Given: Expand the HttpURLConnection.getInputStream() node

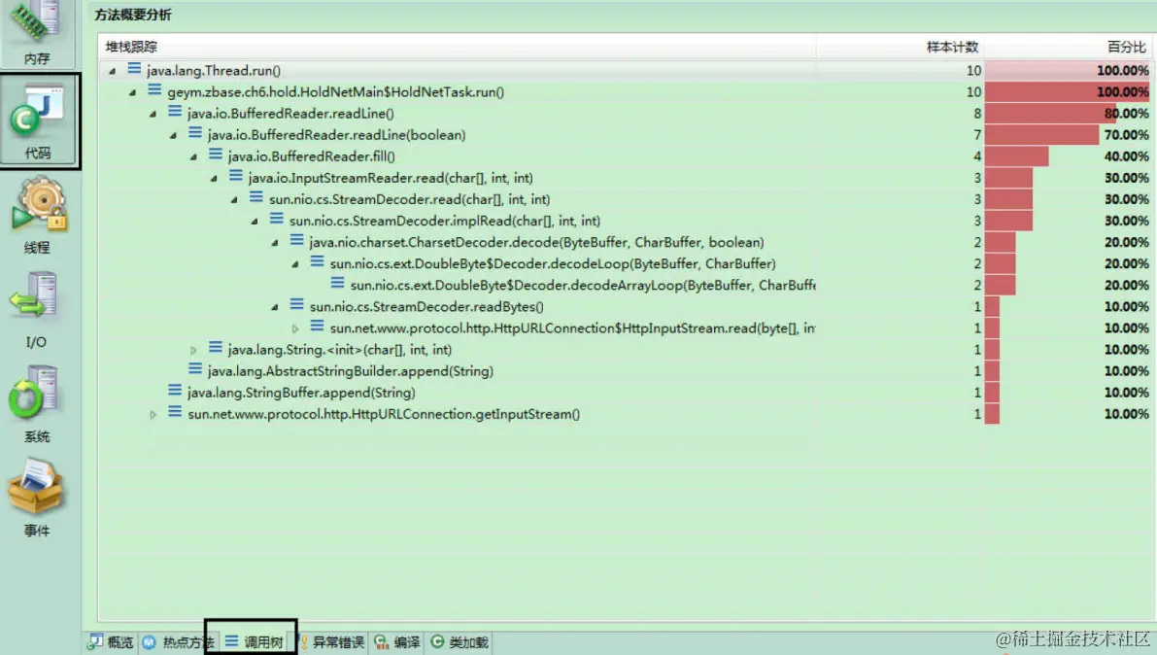Looking at the screenshot, I should pos(153,414).
